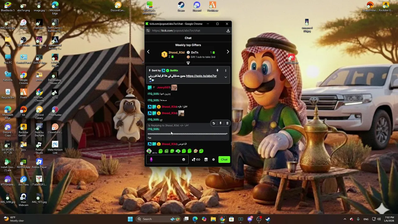Unpin the BotRix pinned message

[217, 71]
